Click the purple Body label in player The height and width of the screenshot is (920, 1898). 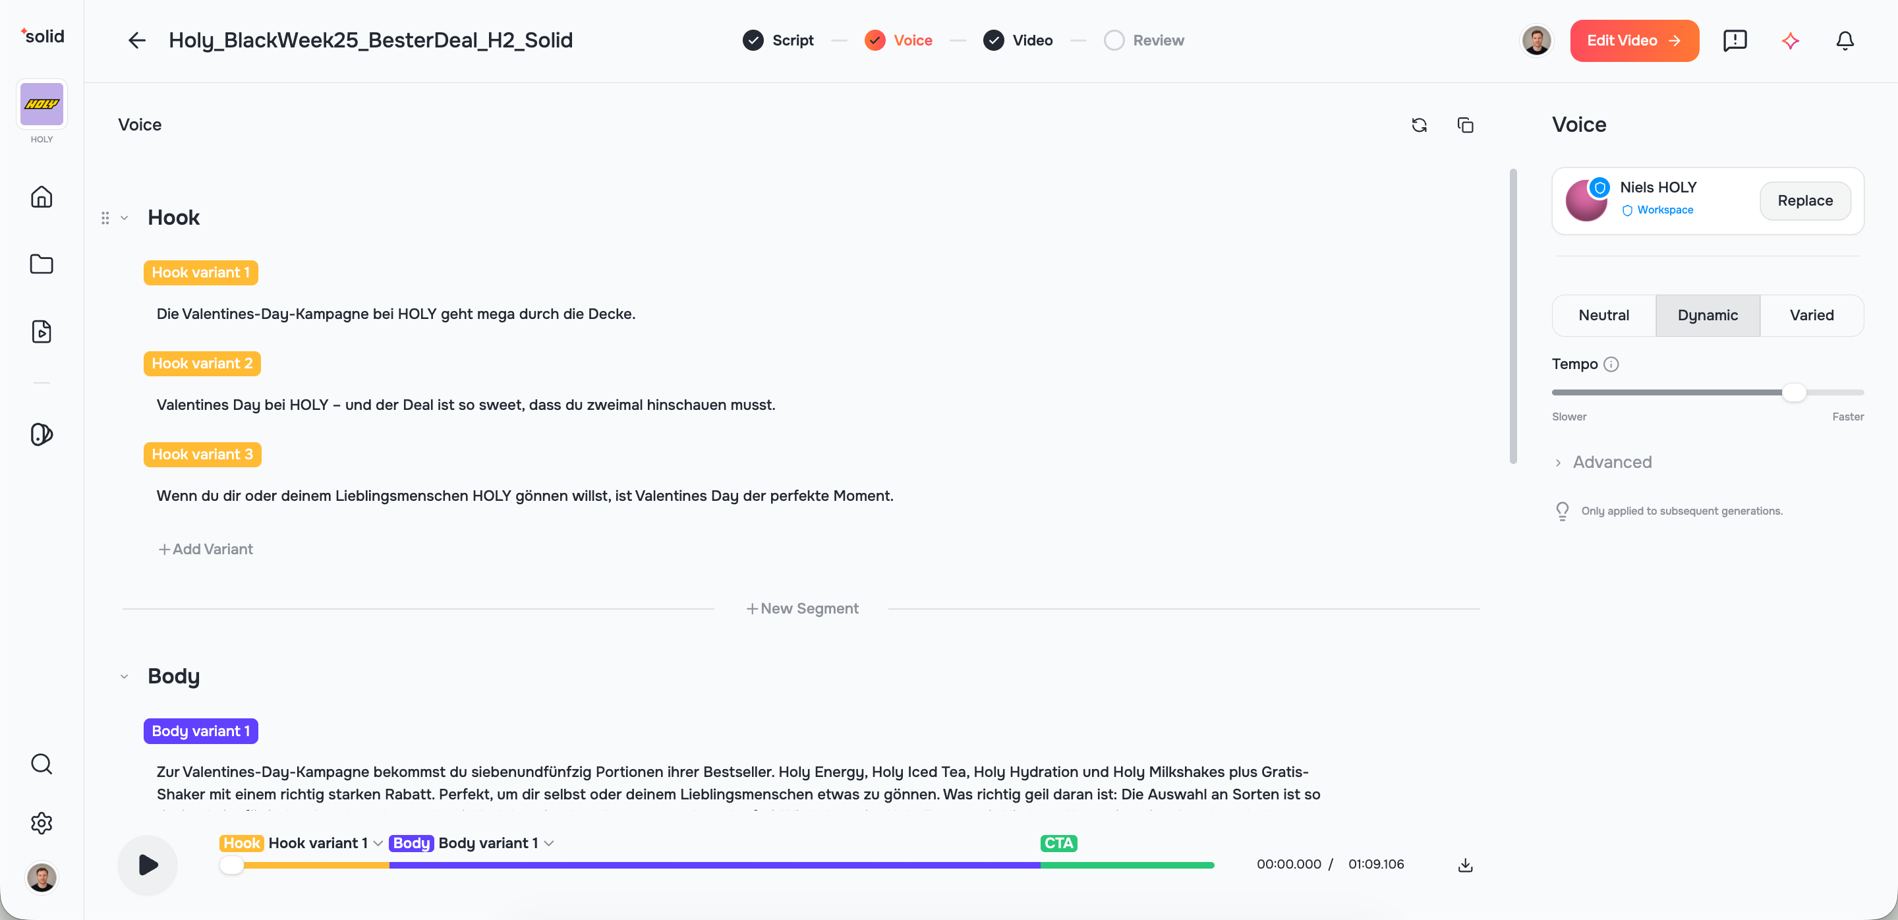point(411,843)
